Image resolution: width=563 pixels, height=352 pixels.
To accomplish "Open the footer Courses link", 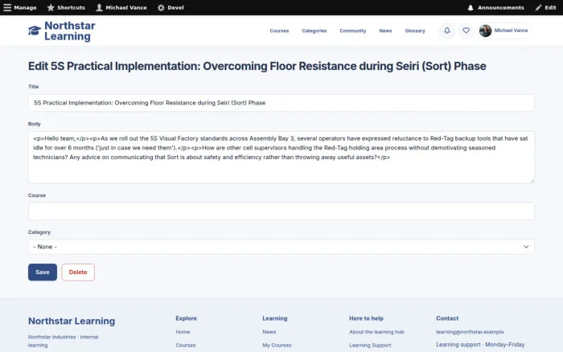I will coord(186,346).
